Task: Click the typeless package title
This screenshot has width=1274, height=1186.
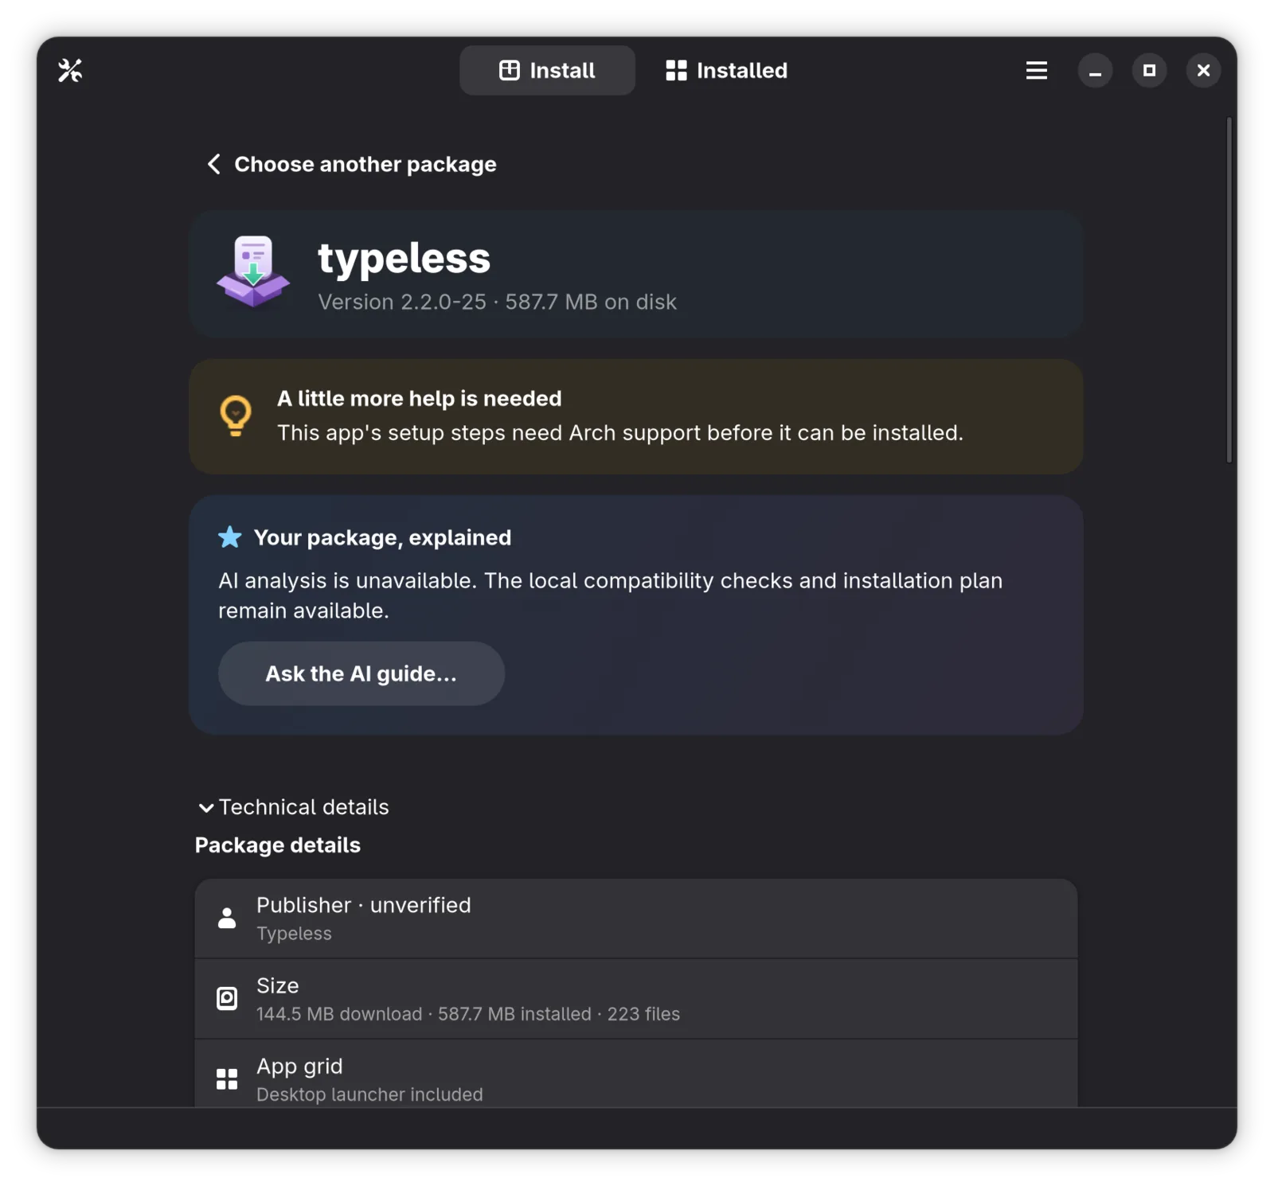Action: click(x=404, y=258)
